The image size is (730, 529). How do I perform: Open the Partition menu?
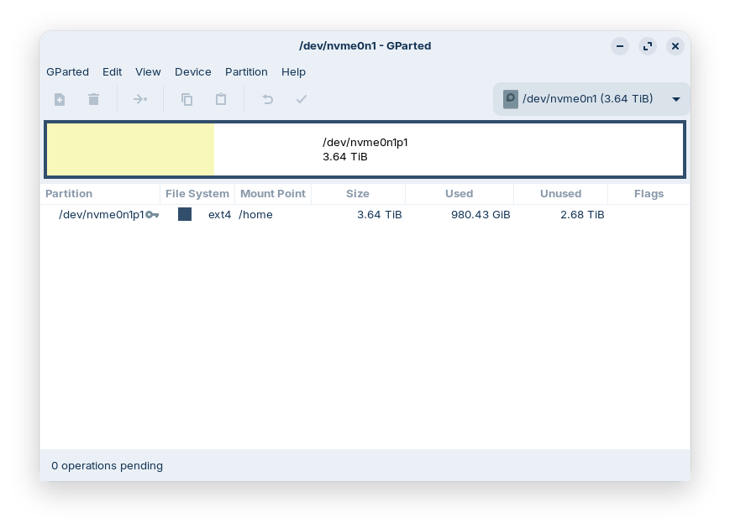[246, 72]
